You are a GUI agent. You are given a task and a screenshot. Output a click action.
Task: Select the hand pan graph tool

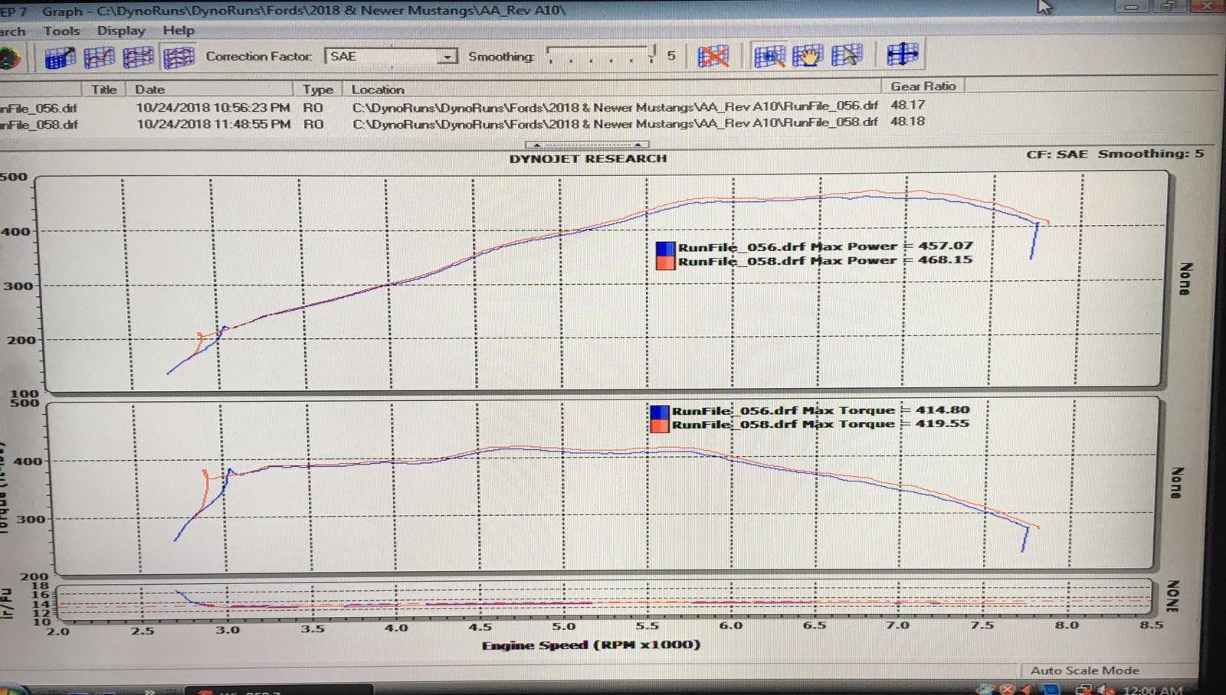point(808,56)
